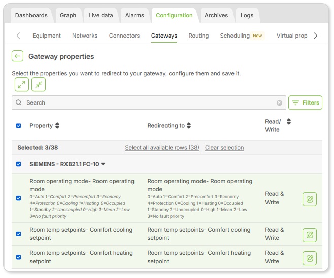Screen dimensions: 334x278
Task: Click the collapse all rows icon
Action: point(39,85)
